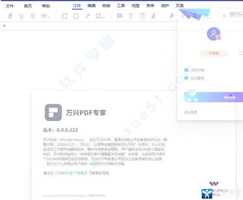Open the 文件 menu
This screenshot has height=200, width=243.
[10, 6]
